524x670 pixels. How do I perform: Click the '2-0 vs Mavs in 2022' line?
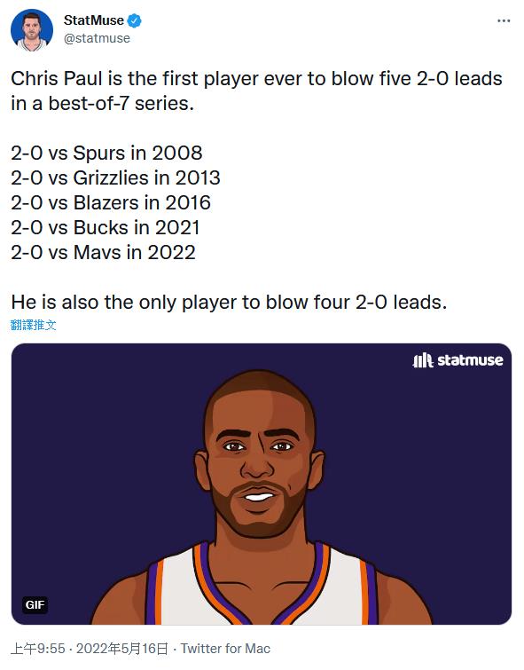[x=103, y=252]
